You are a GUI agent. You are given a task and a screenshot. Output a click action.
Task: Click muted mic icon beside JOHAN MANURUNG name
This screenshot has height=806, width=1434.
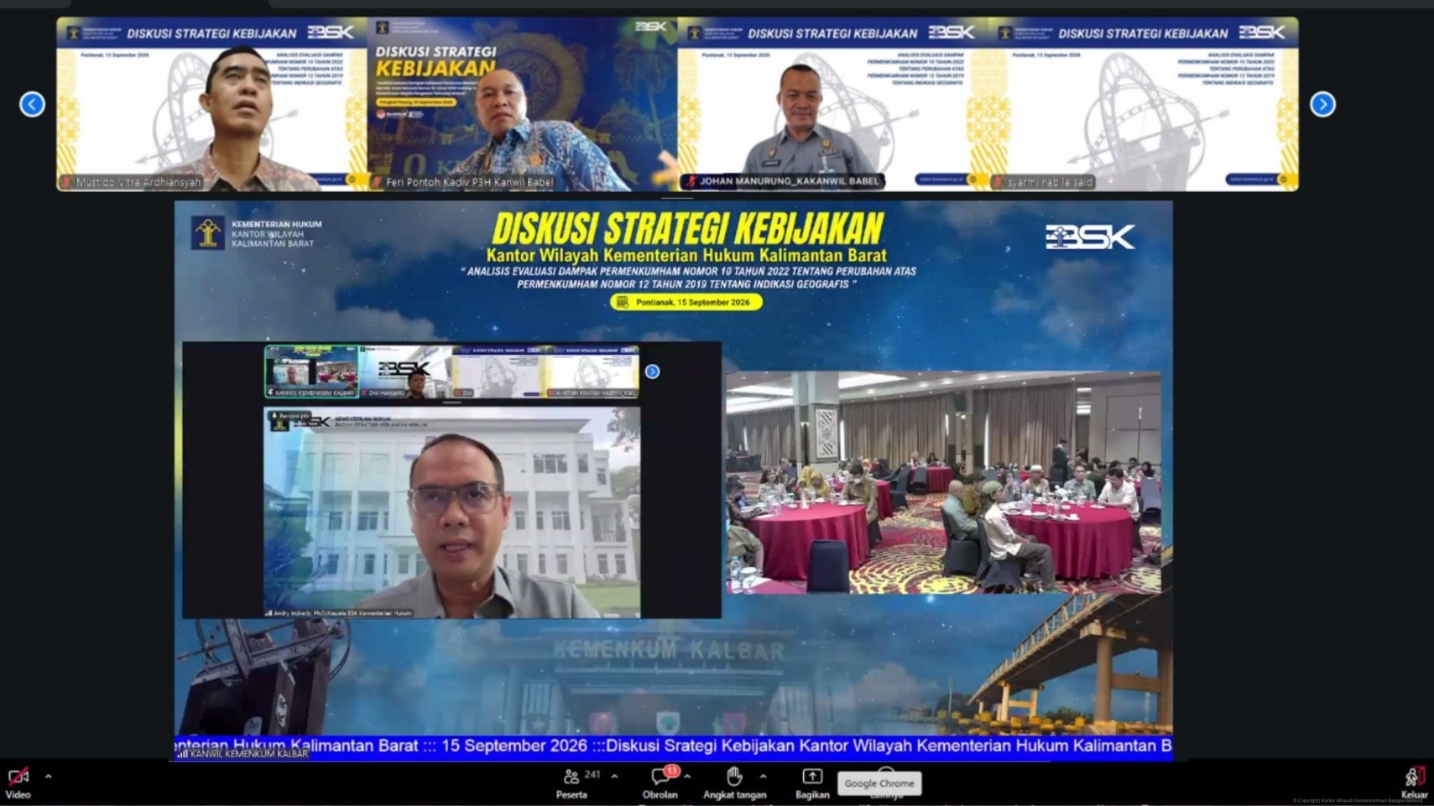689,181
